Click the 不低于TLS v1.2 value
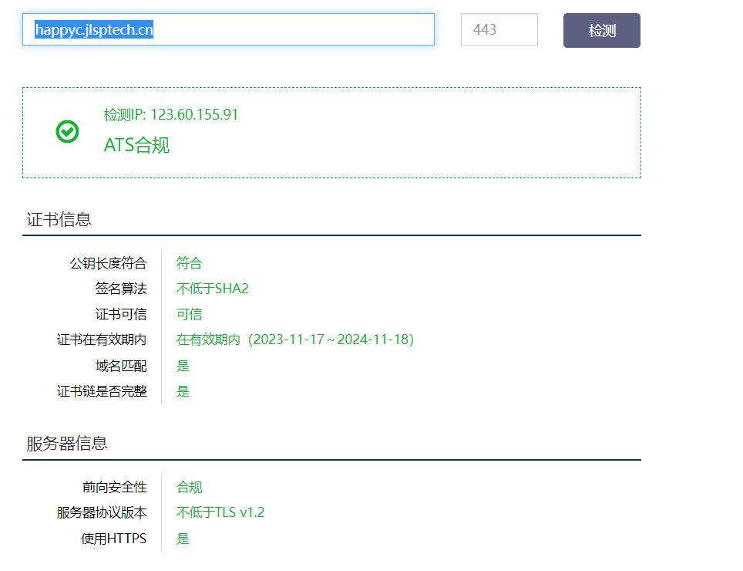 click(x=220, y=512)
